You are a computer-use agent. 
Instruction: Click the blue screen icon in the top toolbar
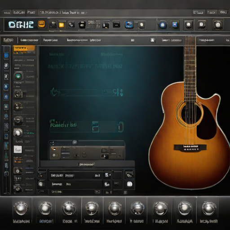click(129, 25)
